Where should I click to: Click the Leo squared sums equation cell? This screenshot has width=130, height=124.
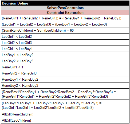click(65, 105)
